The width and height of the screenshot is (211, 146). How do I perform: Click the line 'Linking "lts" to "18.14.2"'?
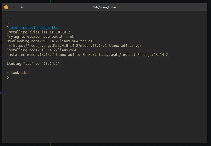[x=33, y=64]
